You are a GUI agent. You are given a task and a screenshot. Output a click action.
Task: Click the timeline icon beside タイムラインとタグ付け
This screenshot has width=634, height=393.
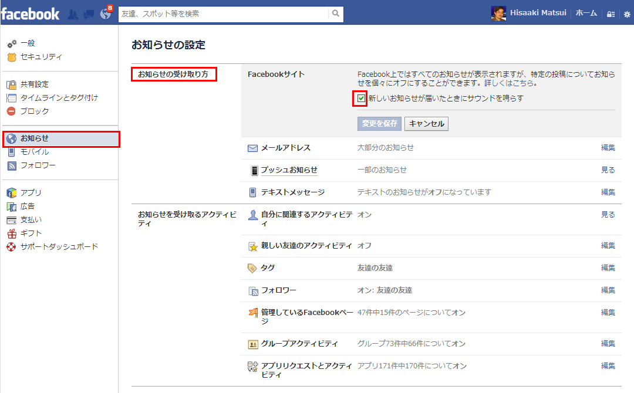coord(11,98)
